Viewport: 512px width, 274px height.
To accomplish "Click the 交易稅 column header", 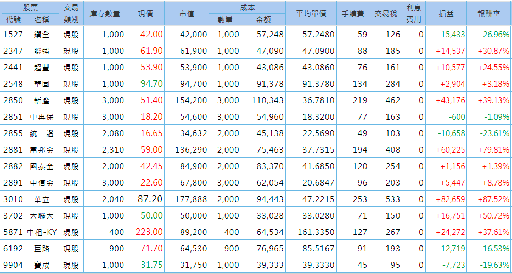I will click(386, 13).
